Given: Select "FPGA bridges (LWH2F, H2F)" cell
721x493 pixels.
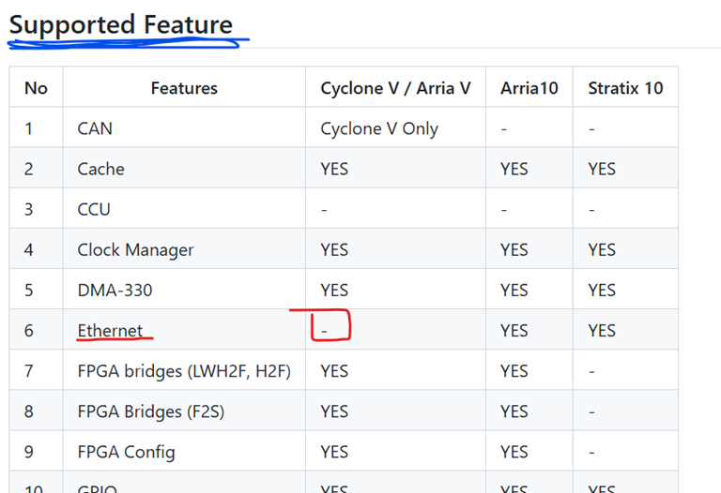Looking at the screenshot, I should click(184, 371).
